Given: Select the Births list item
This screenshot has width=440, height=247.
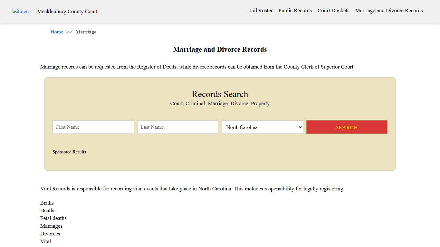Looking at the screenshot, I should (47, 203).
